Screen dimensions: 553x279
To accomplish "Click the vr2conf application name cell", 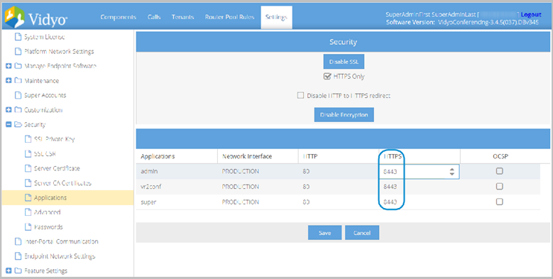I will click(x=177, y=187).
